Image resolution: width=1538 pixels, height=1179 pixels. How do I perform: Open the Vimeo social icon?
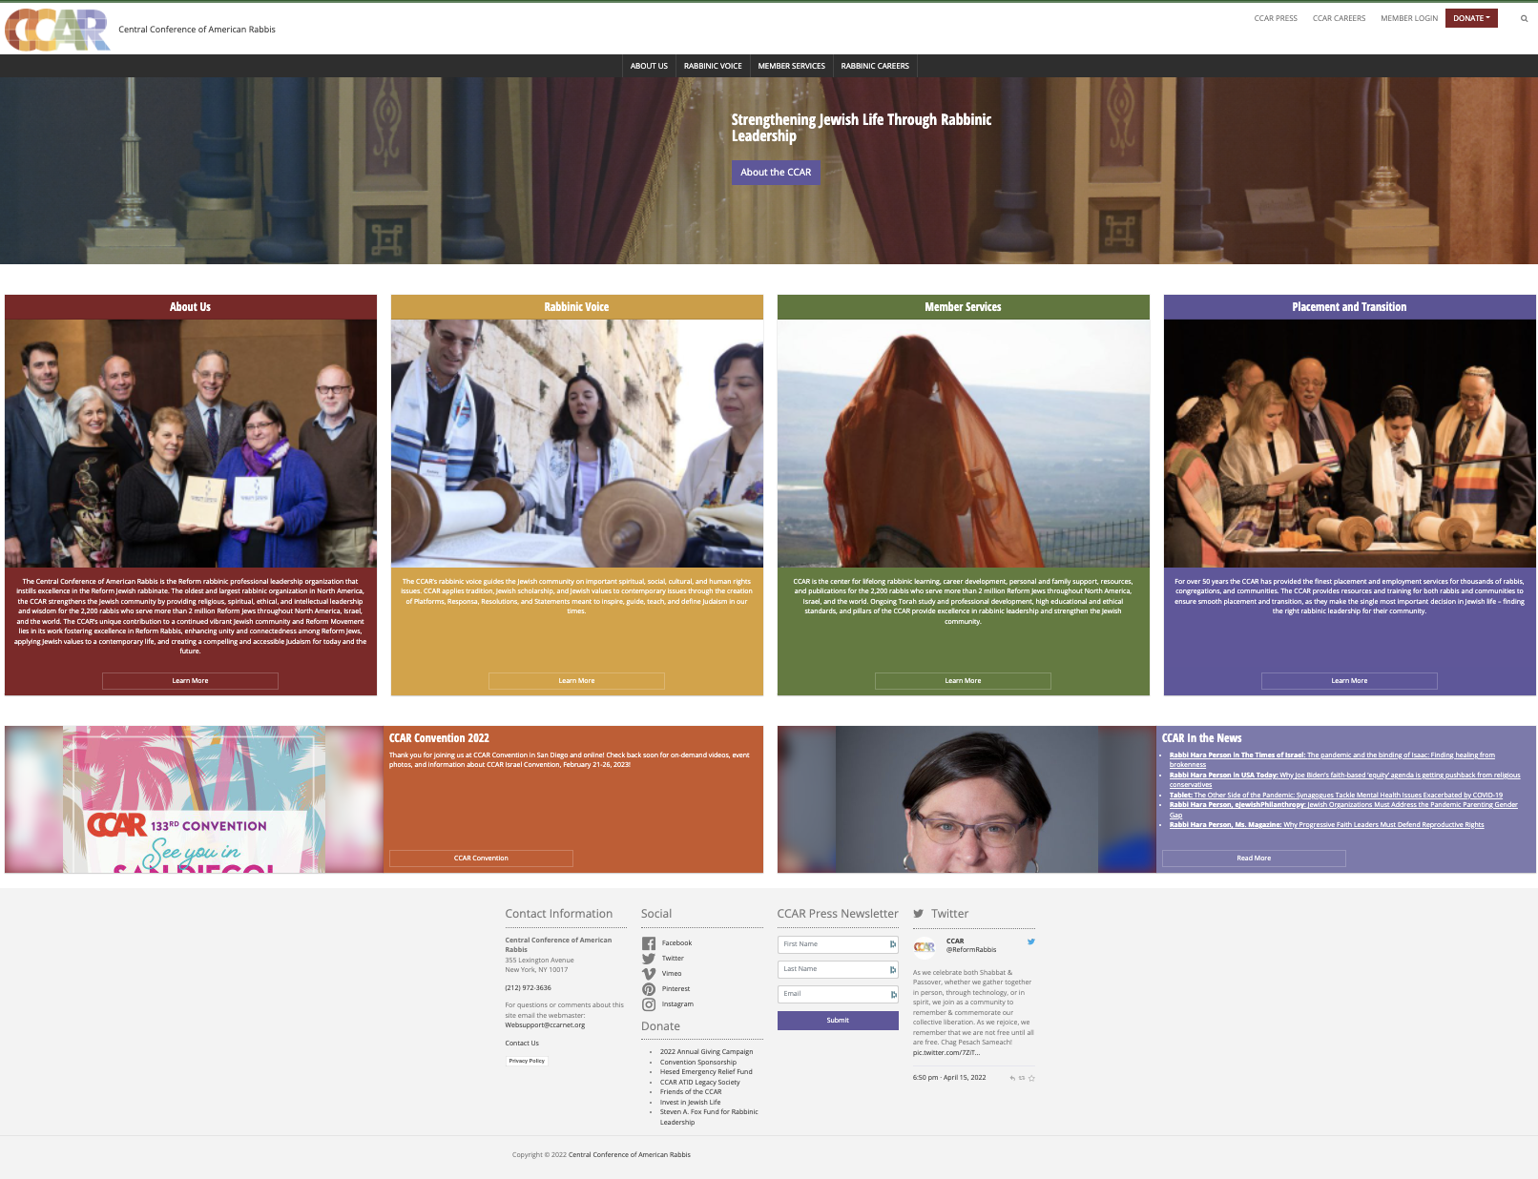(649, 974)
